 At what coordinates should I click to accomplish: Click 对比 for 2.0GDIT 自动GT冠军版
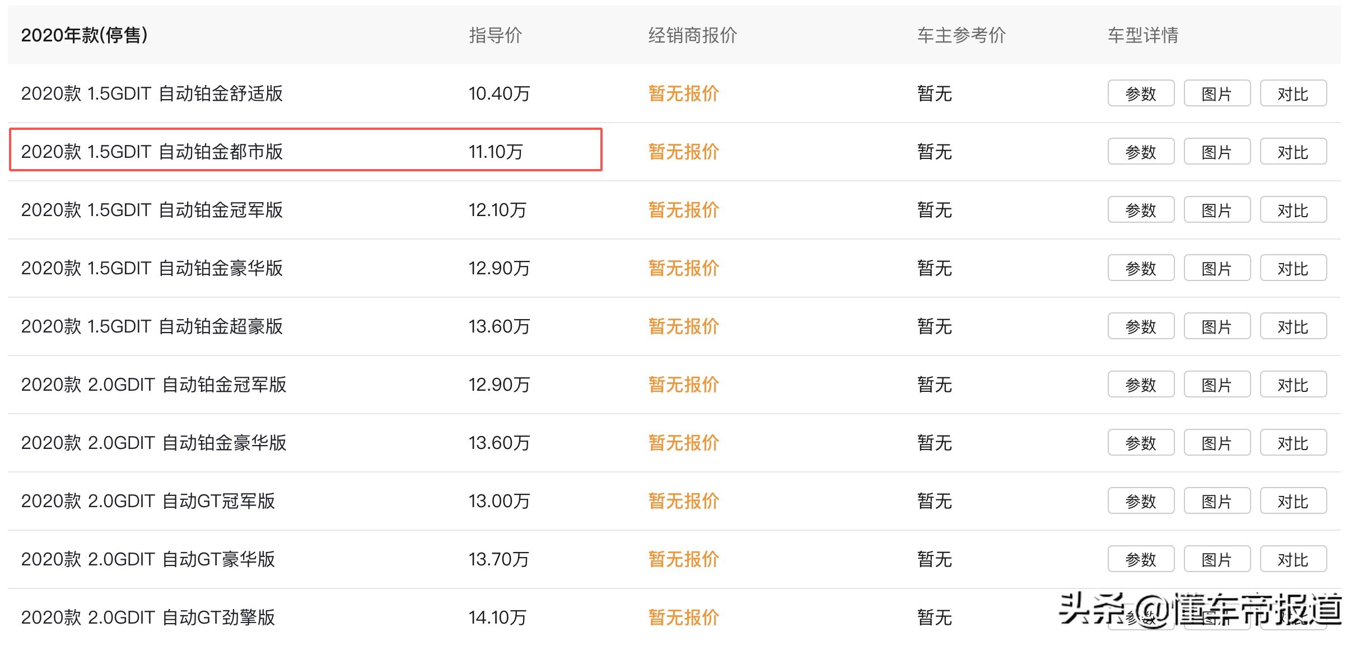tap(1293, 501)
